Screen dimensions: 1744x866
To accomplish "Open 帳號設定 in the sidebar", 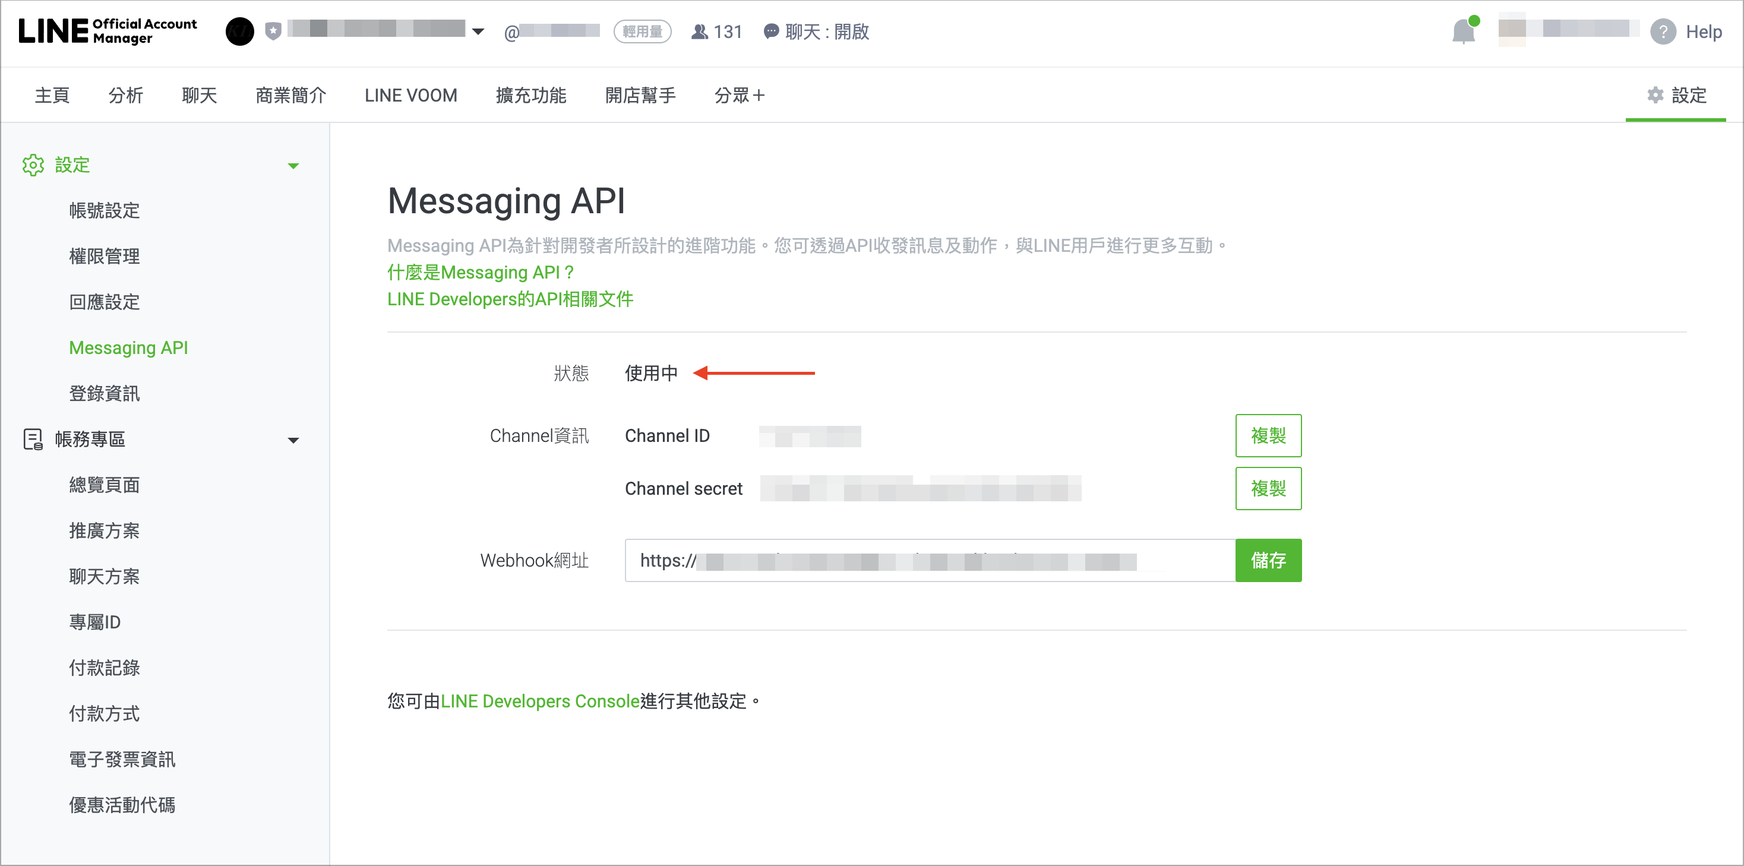I will coord(105,211).
